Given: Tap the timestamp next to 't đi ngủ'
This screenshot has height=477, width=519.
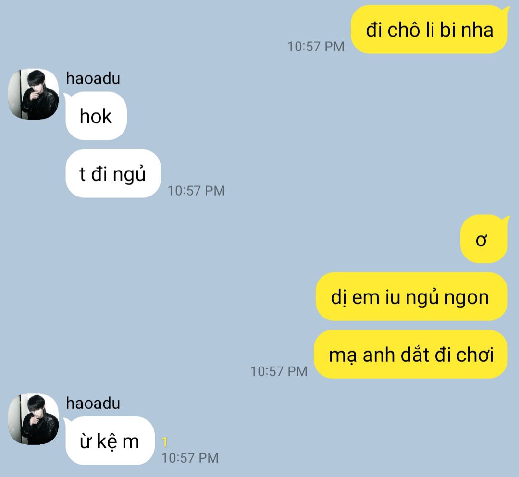Looking at the screenshot, I should [x=196, y=191].
